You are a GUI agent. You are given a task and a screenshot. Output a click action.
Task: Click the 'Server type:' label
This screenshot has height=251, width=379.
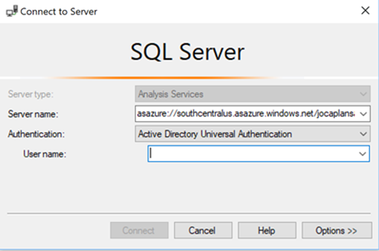pyautogui.click(x=31, y=94)
